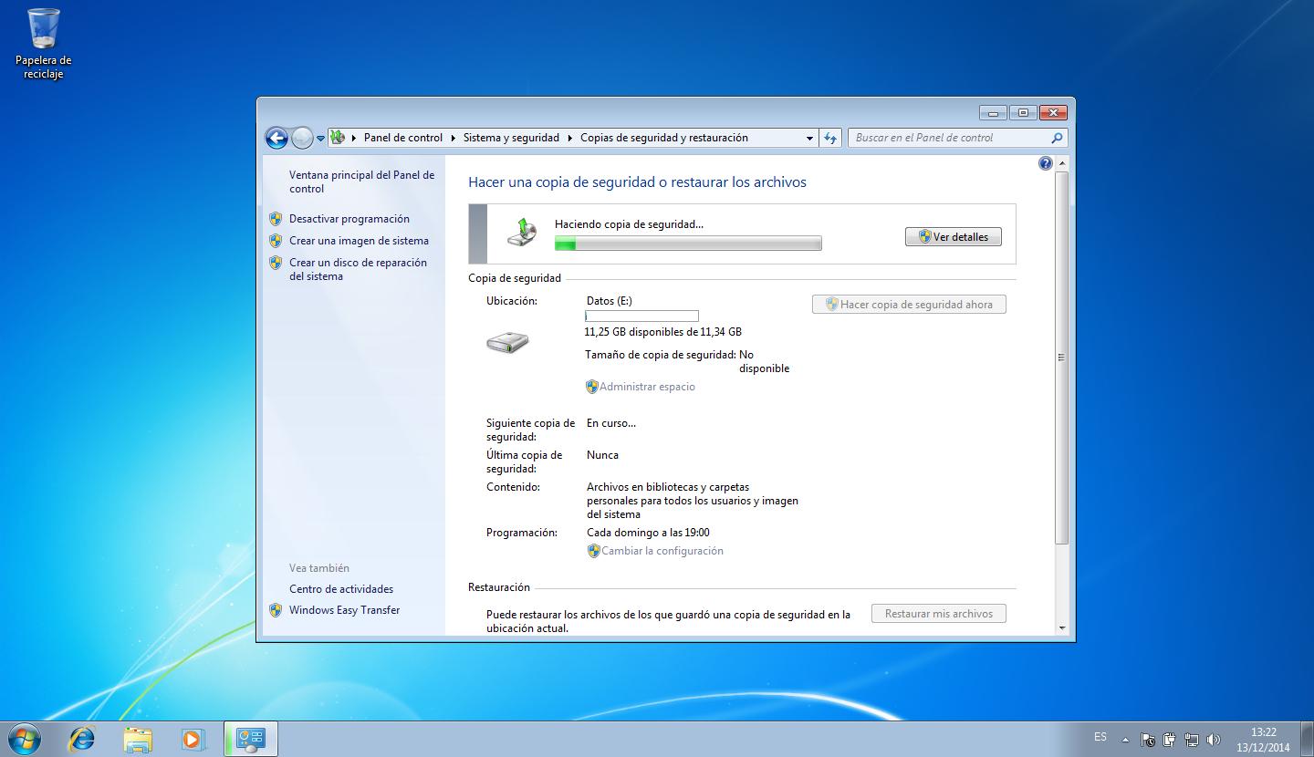The width and height of the screenshot is (1314, 757).
Task: Click the 'Ver detalles' button
Action: (x=953, y=237)
